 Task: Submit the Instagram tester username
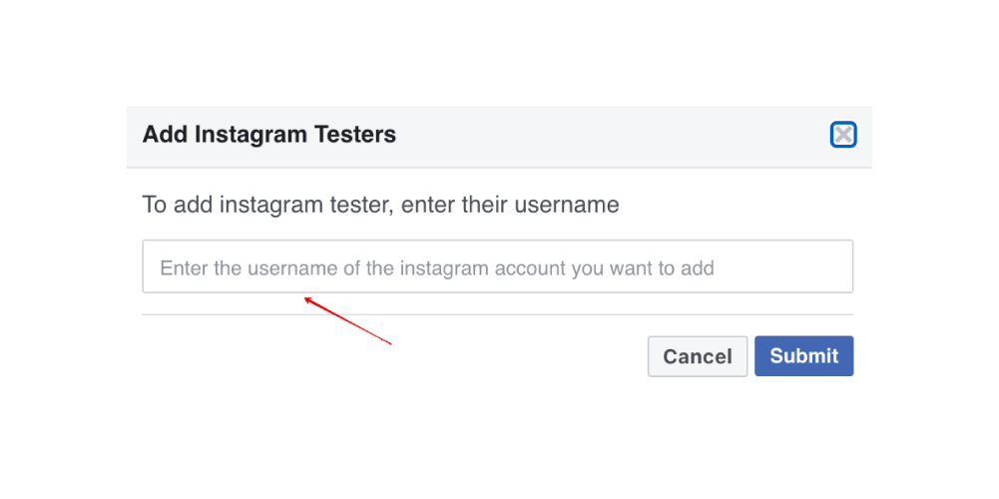click(803, 356)
